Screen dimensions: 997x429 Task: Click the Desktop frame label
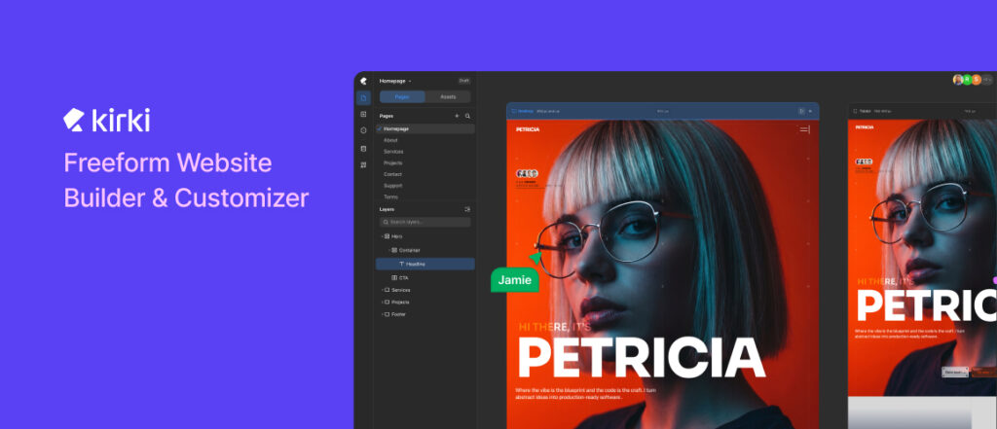pos(526,111)
